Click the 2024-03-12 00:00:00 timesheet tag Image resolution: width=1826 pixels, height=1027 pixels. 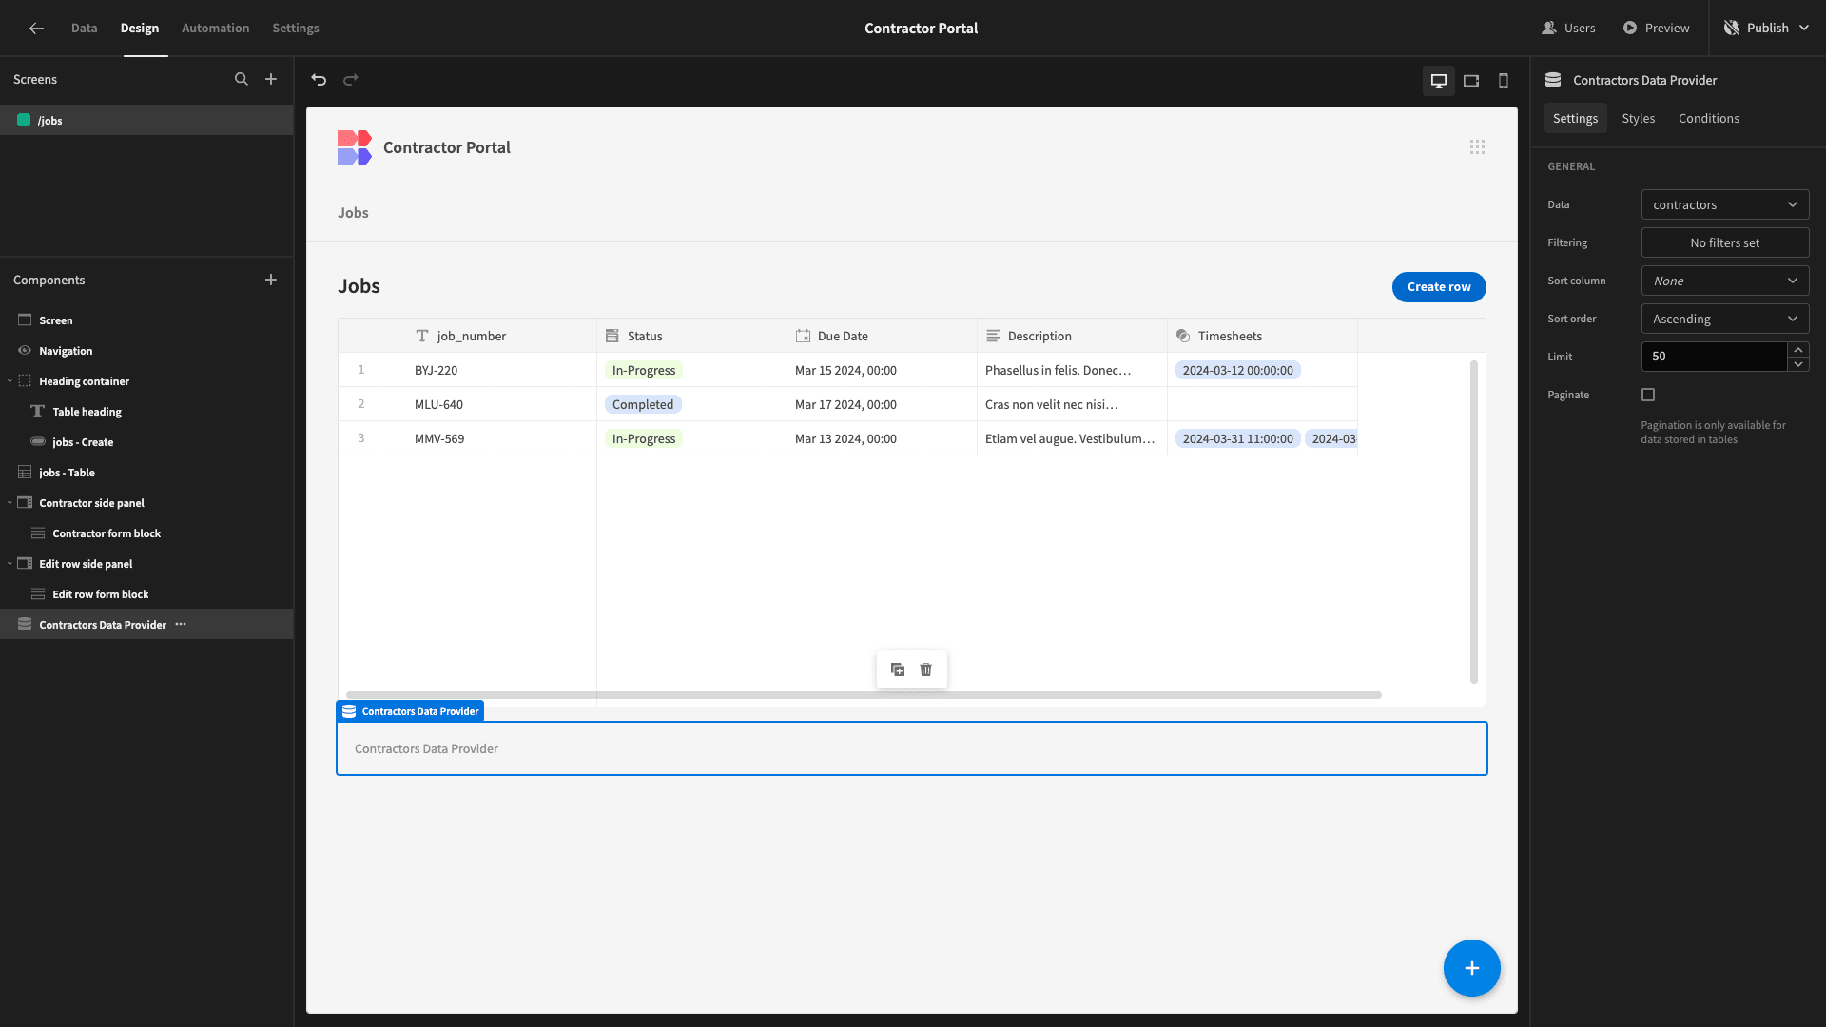[1237, 370]
